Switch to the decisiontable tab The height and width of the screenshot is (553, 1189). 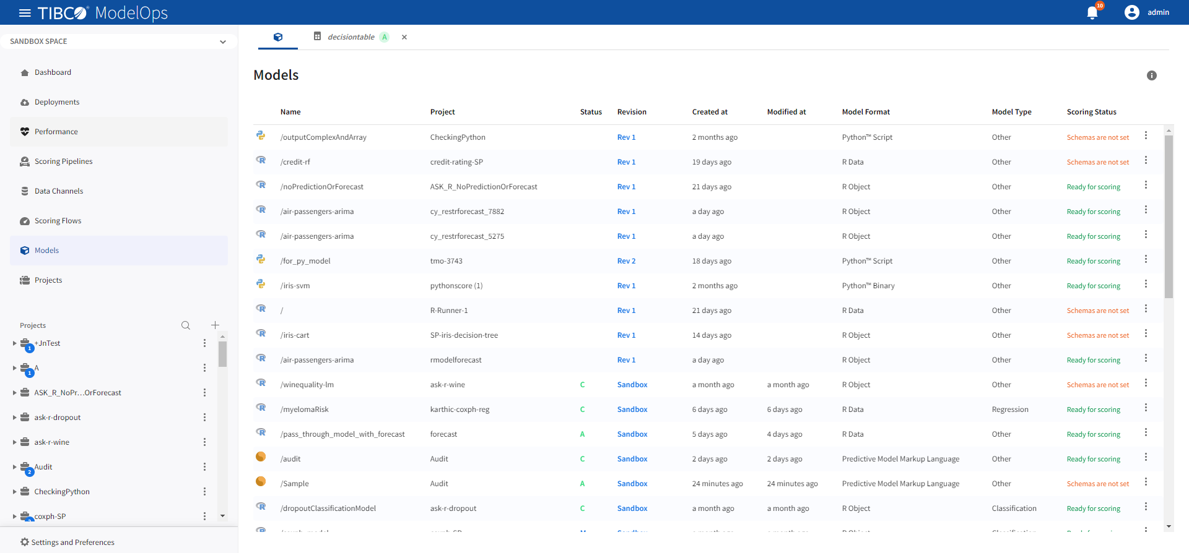click(351, 37)
